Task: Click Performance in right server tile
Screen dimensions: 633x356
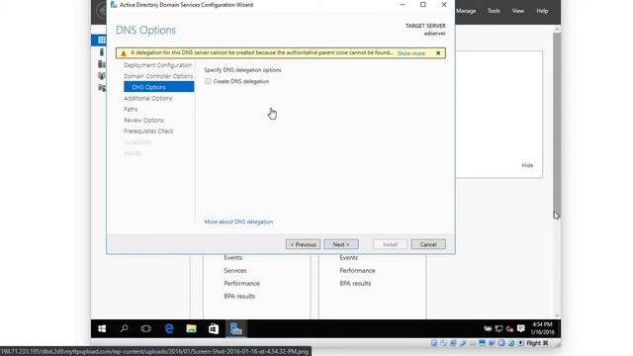Action: (357, 270)
